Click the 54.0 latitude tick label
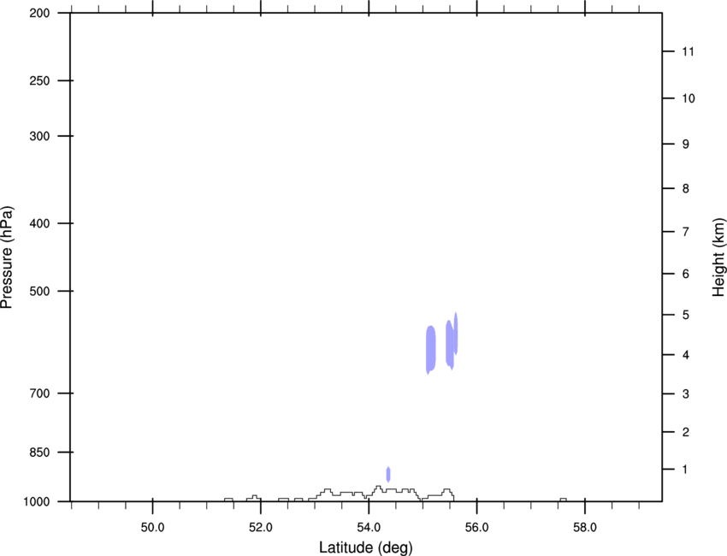This screenshot has height=556, width=727. pyautogui.click(x=369, y=527)
